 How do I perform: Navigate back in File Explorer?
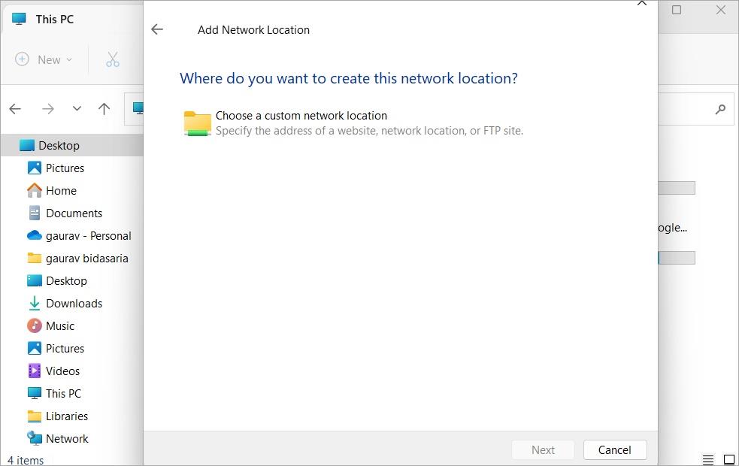click(15, 109)
